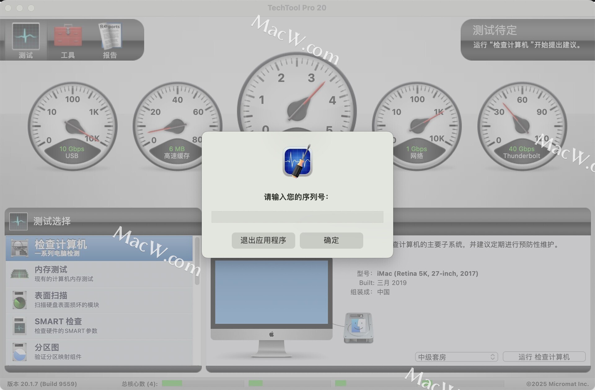
Task: Click the 检查计算机 computer icon
Action: pos(20,248)
